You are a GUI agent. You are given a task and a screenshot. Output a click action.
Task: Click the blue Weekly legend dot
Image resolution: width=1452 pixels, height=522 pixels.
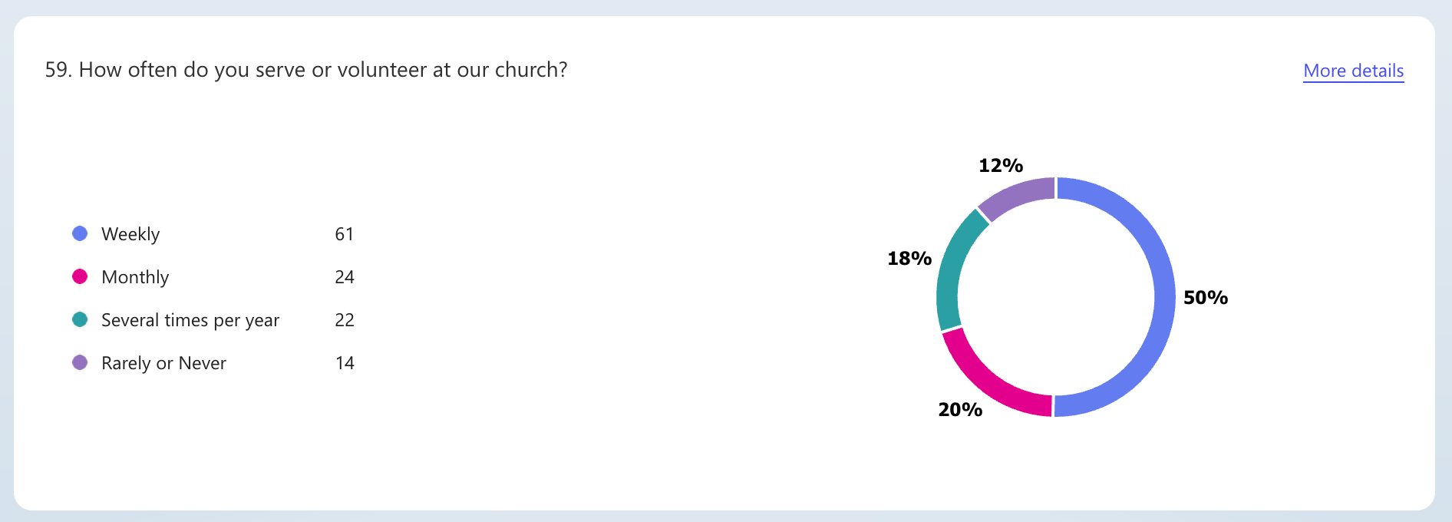tap(80, 233)
